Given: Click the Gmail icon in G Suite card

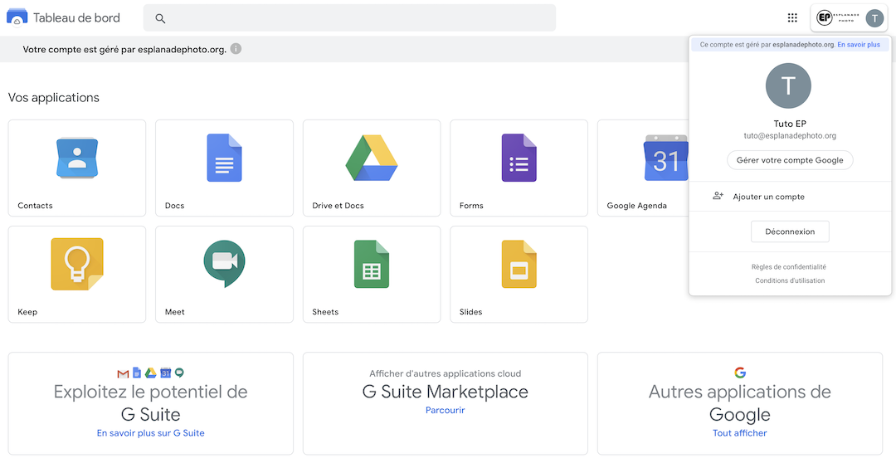Looking at the screenshot, I should (123, 374).
